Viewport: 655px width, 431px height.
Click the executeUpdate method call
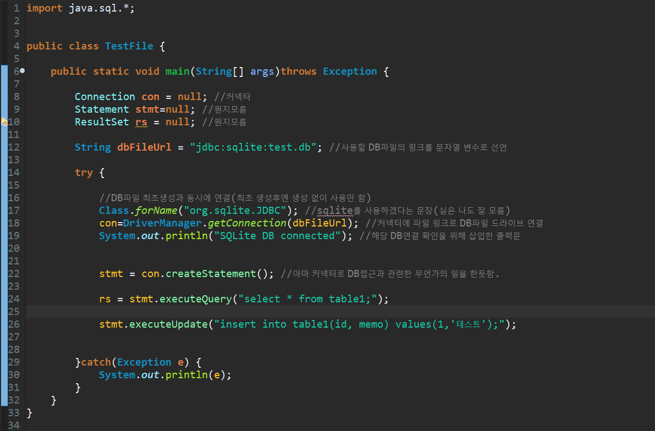pyautogui.click(x=168, y=324)
